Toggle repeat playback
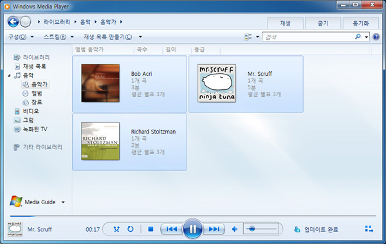The image size is (386, 244). 131,229
